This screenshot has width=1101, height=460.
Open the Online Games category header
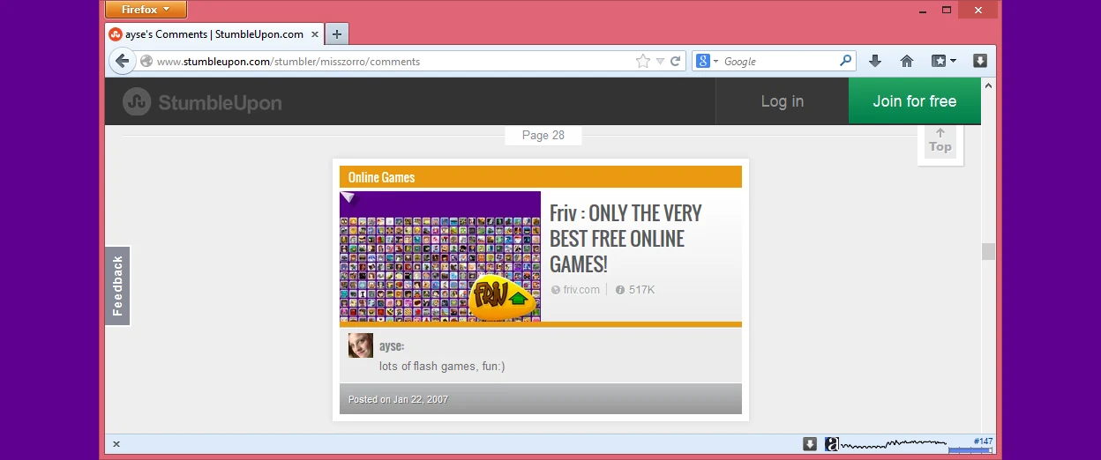click(x=541, y=177)
